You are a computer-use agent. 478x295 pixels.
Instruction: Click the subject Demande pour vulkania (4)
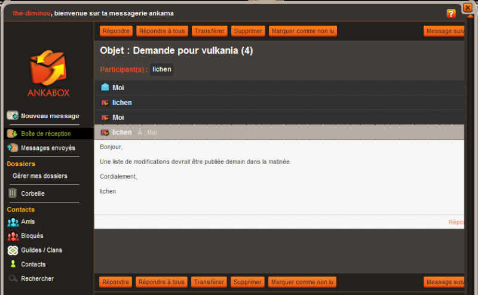pyautogui.click(x=193, y=50)
